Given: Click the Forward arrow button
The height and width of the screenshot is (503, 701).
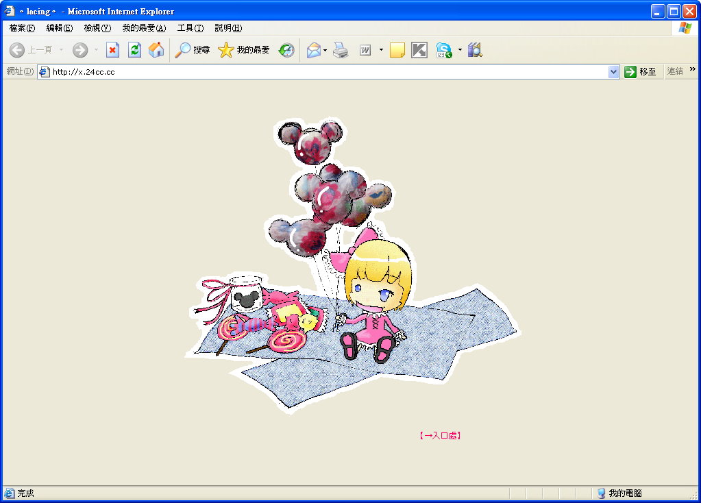Looking at the screenshot, I should click(80, 50).
